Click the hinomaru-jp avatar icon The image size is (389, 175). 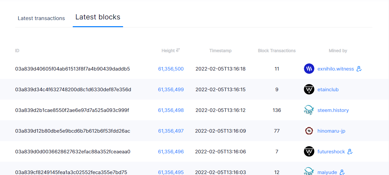point(309,131)
